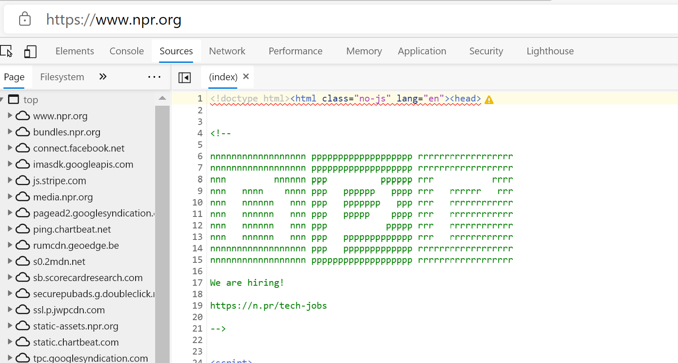Viewport: 678px width, 363px height.
Task: Click the cloud icon beside www.npr.org
Action: click(x=23, y=116)
